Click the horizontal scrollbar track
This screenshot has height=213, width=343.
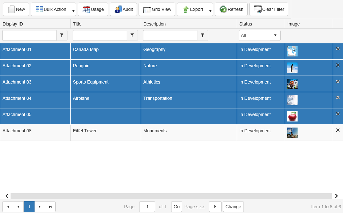click(171, 196)
